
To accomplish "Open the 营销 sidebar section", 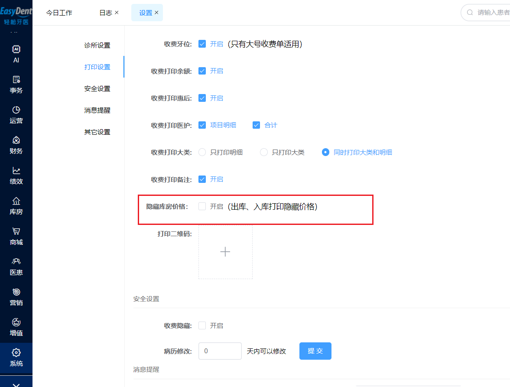I will pyautogui.click(x=16, y=297).
